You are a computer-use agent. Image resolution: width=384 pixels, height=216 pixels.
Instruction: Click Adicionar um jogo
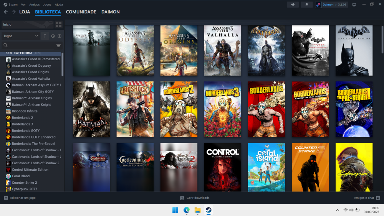pyautogui.click(x=20, y=198)
